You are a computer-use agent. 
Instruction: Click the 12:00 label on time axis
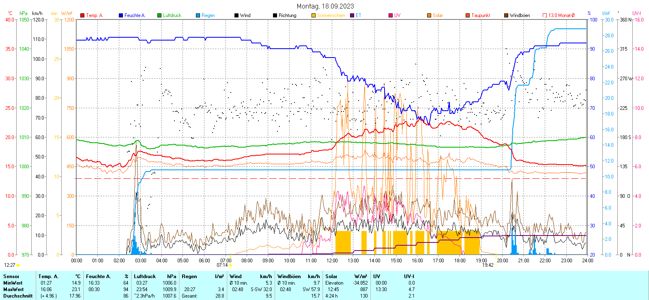[332, 261]
